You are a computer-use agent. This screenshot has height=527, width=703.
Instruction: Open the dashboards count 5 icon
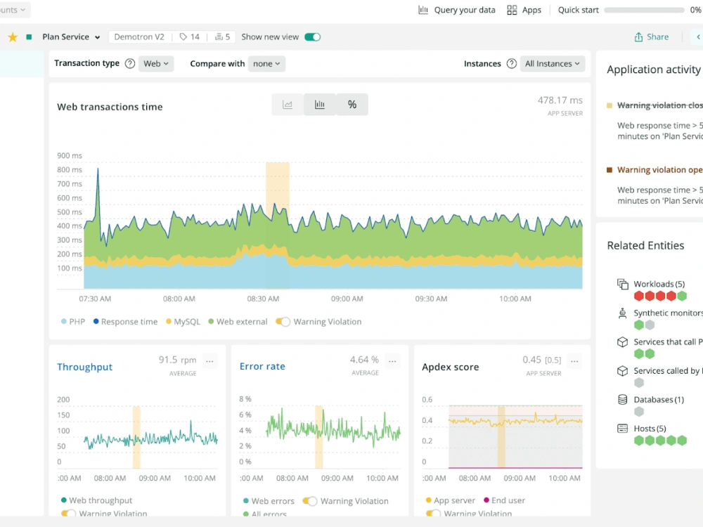[219, 37]
